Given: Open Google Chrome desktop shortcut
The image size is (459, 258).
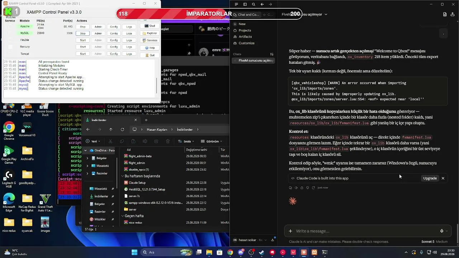Looking at the screenshot, I should (9, 131).
